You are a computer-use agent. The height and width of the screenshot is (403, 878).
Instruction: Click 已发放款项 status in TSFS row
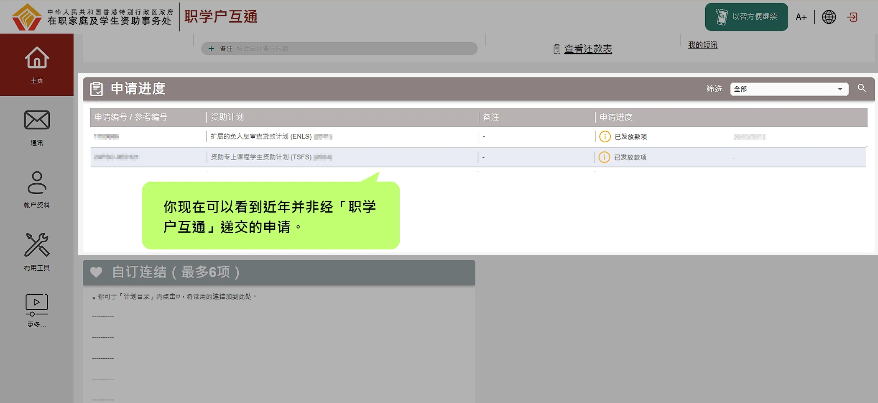(x=630, y=157)
